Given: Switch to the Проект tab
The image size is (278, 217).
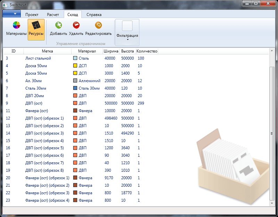Looking at the screenshot, I should (x=32, y=15).
